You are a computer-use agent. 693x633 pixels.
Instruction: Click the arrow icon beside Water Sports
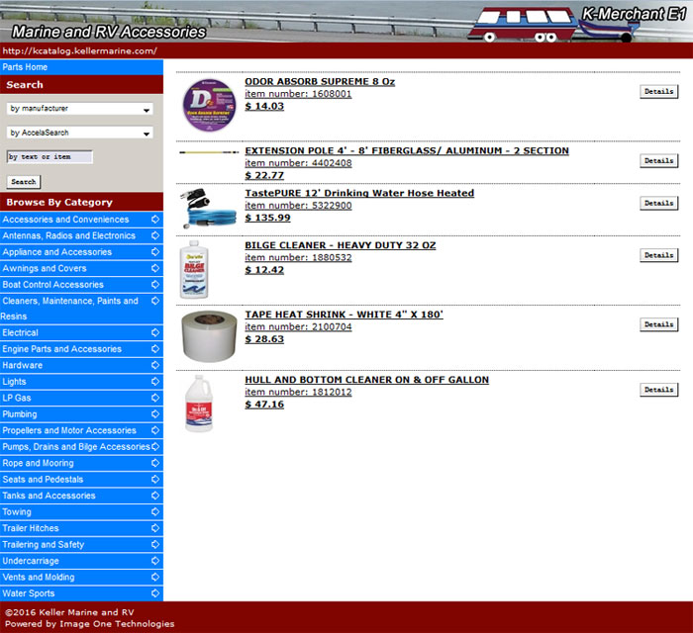tap(155, 593)
